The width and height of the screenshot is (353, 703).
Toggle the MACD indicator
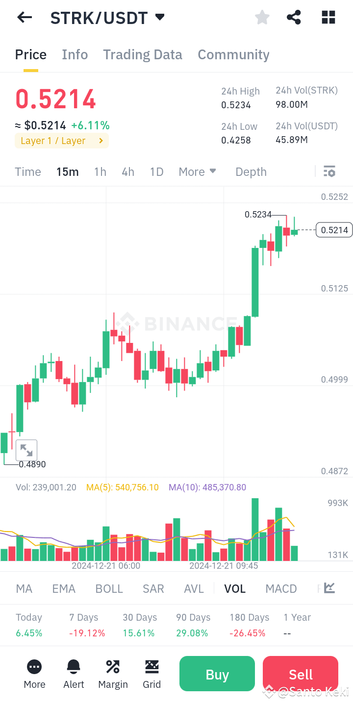tap(281, 588)
